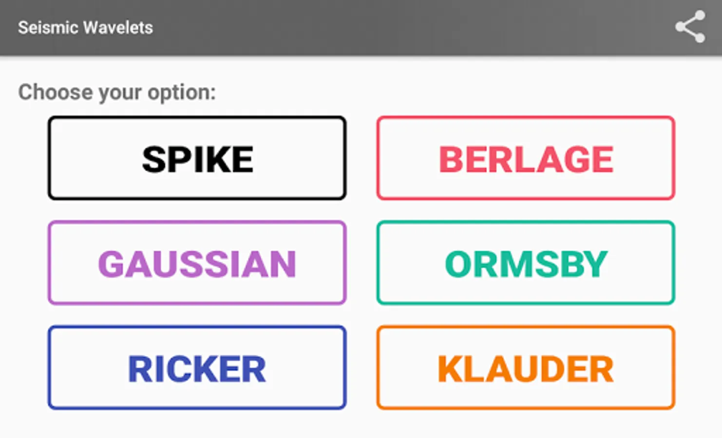This screenshot has height=438, width=722.
Task: Click the blue-outlined RICKER box
Action: [197, 367]
